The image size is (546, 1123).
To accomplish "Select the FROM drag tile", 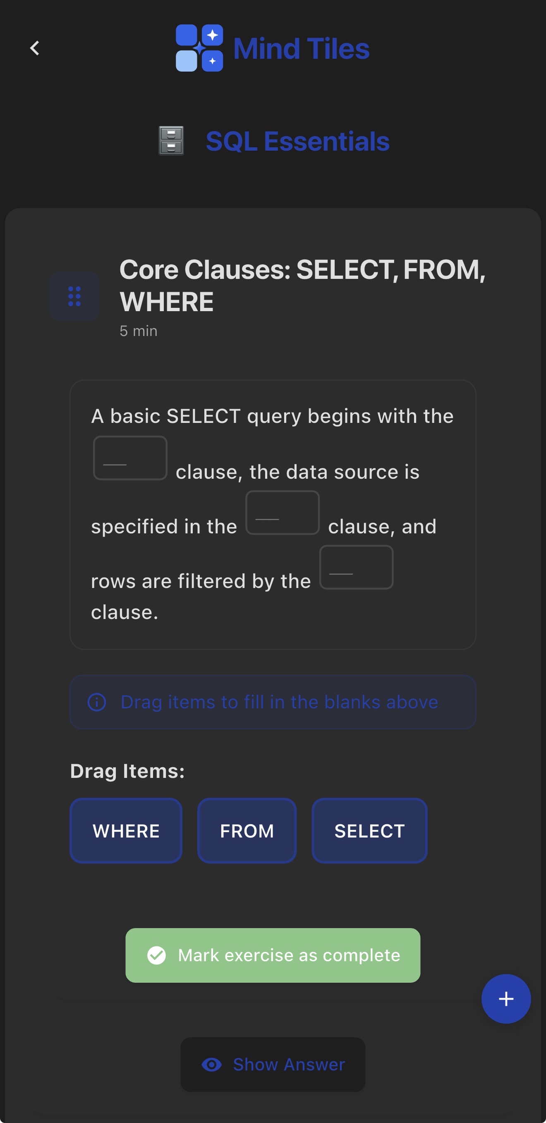I will [x=247, y=830].
